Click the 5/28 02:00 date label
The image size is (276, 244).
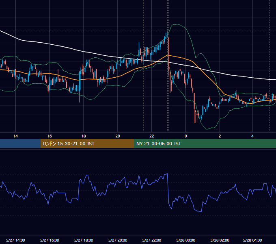pyautogui.click(x=220, y=240)
